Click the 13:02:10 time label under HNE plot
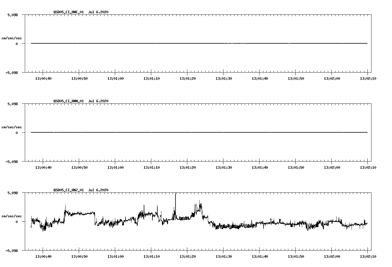The height and width of the screenshot is (267, 392). coord(368,78)
